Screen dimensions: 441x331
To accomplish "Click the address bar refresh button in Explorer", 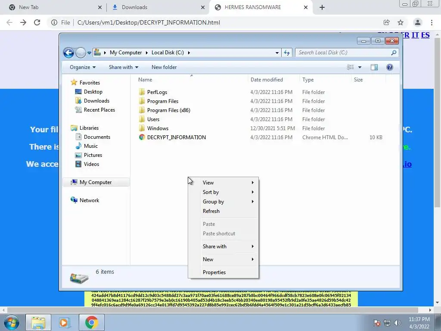I will click(286, 53).
